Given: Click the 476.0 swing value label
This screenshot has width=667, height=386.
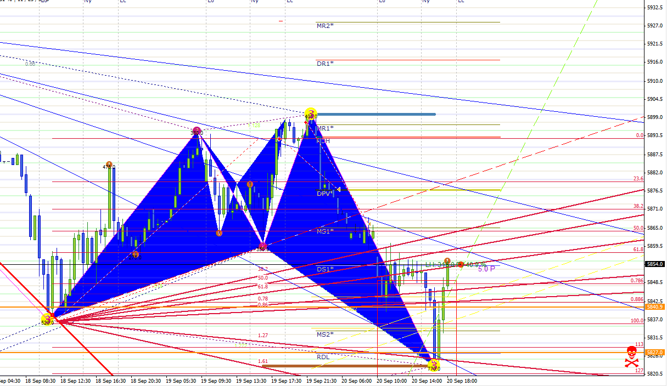Looking at the screenshot, I should (x=109, y=167).
